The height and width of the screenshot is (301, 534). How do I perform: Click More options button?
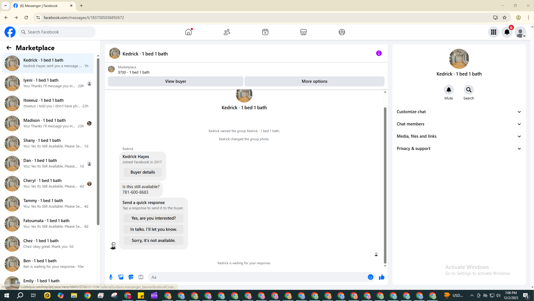pyautogui.click(x=314, y=81)
